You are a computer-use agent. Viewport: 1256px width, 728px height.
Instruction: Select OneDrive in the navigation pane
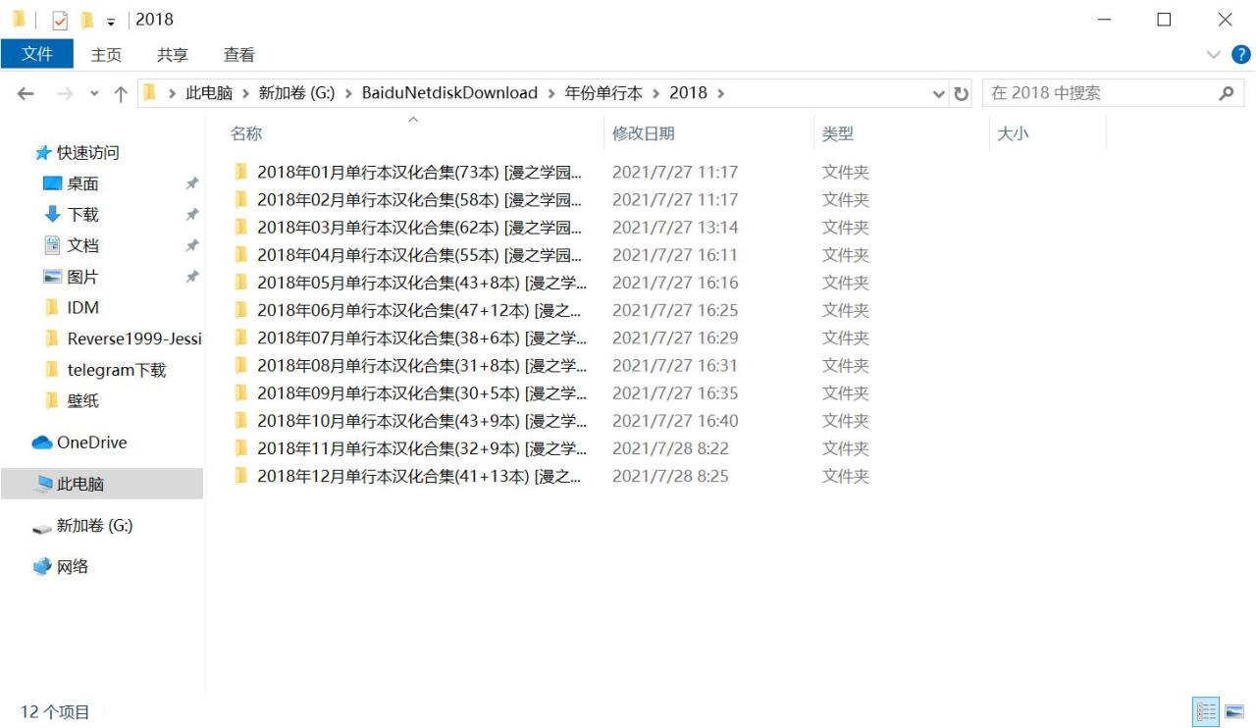pos(91,442)
